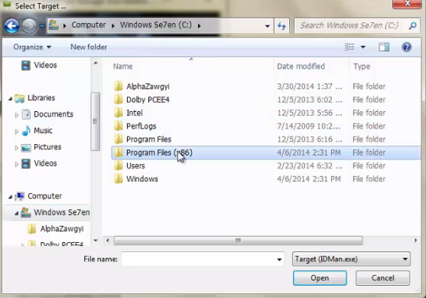Select the PerfLogs folder icon
The width and height of the screenshot is (426, 298).
pyautogui.click(x=119, y=126)
